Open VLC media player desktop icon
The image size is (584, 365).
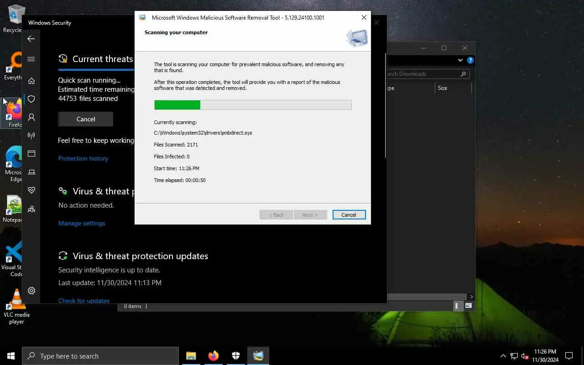tap(16, 307)
